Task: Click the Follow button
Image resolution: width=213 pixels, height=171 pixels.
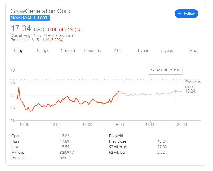Action: (187, 14)
